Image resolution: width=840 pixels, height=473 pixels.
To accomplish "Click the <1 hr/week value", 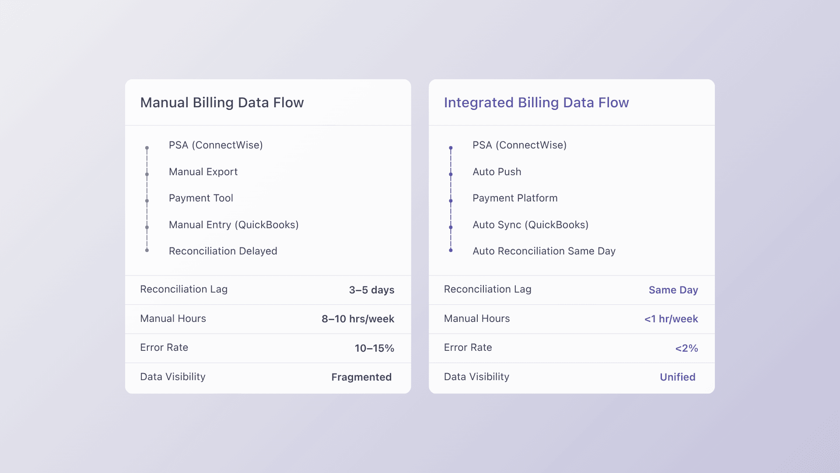I will [671, 319].
